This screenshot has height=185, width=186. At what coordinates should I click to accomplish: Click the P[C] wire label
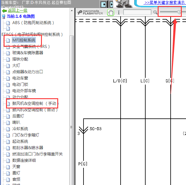click(x=83, y=164)
